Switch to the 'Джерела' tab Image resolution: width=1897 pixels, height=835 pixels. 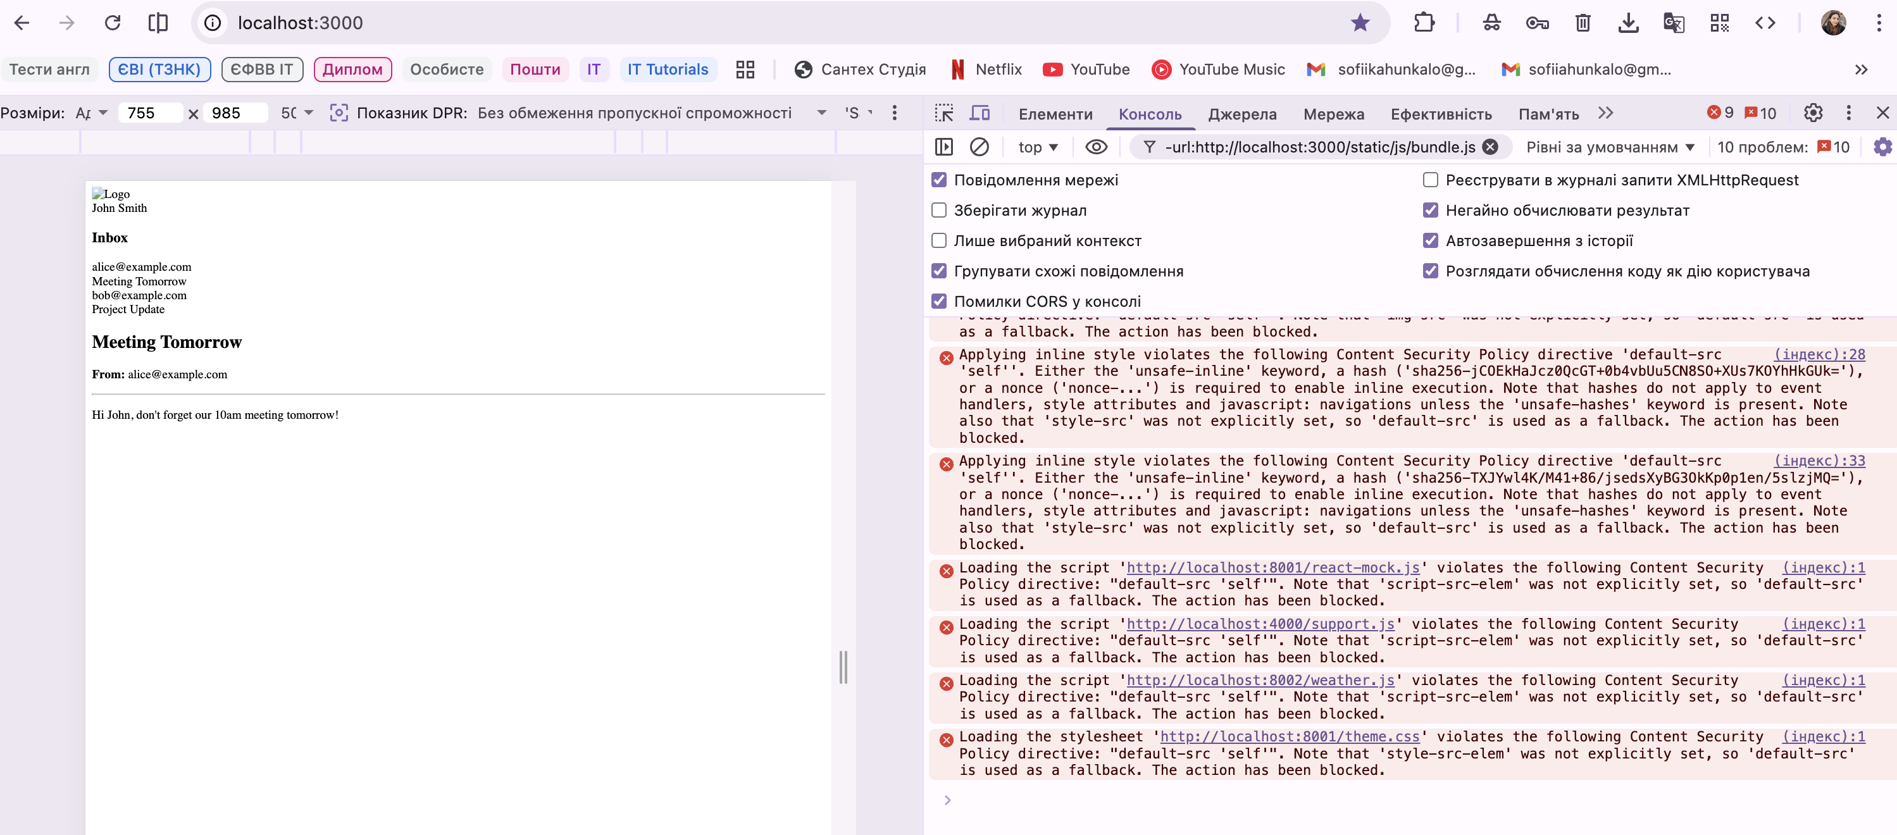click(1242, 113)
